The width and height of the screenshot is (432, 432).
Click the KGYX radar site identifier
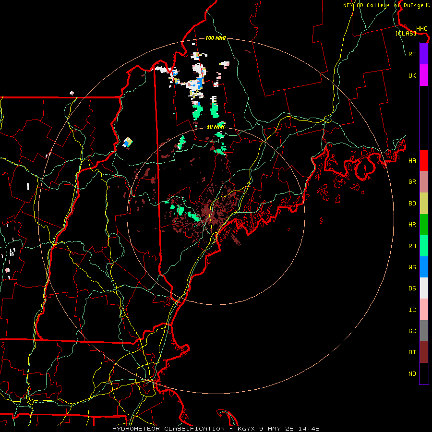(x=246, y=429)
